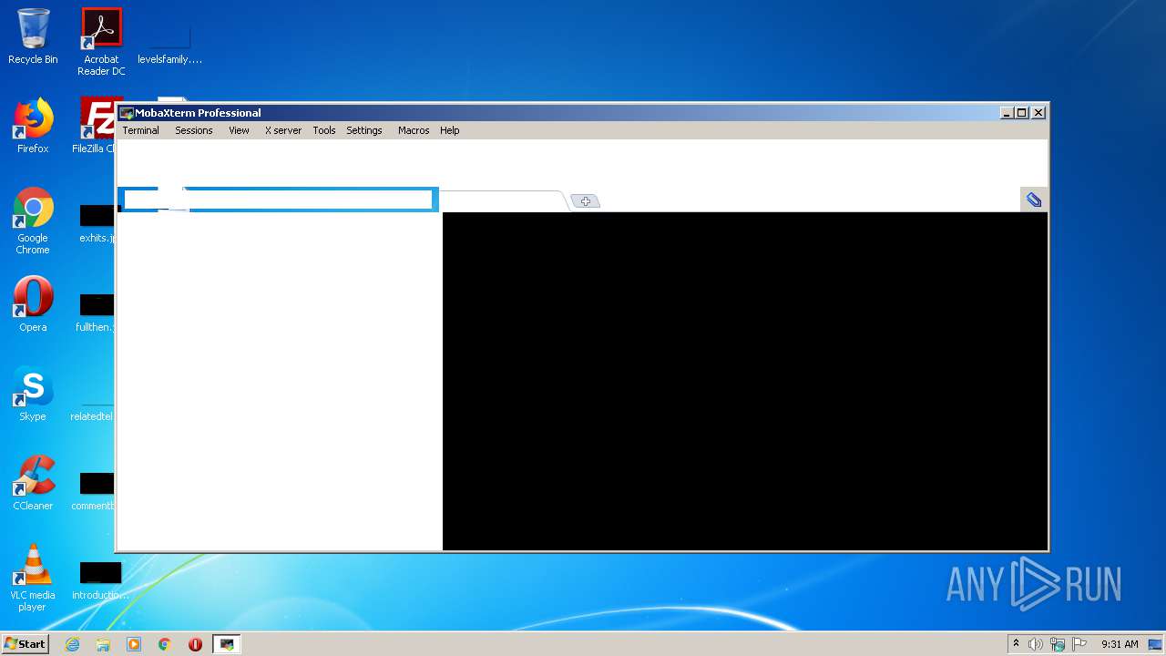This screenshot has width=1166, height=656.
Task: Open the Settings menu
Action: (363, 130)
